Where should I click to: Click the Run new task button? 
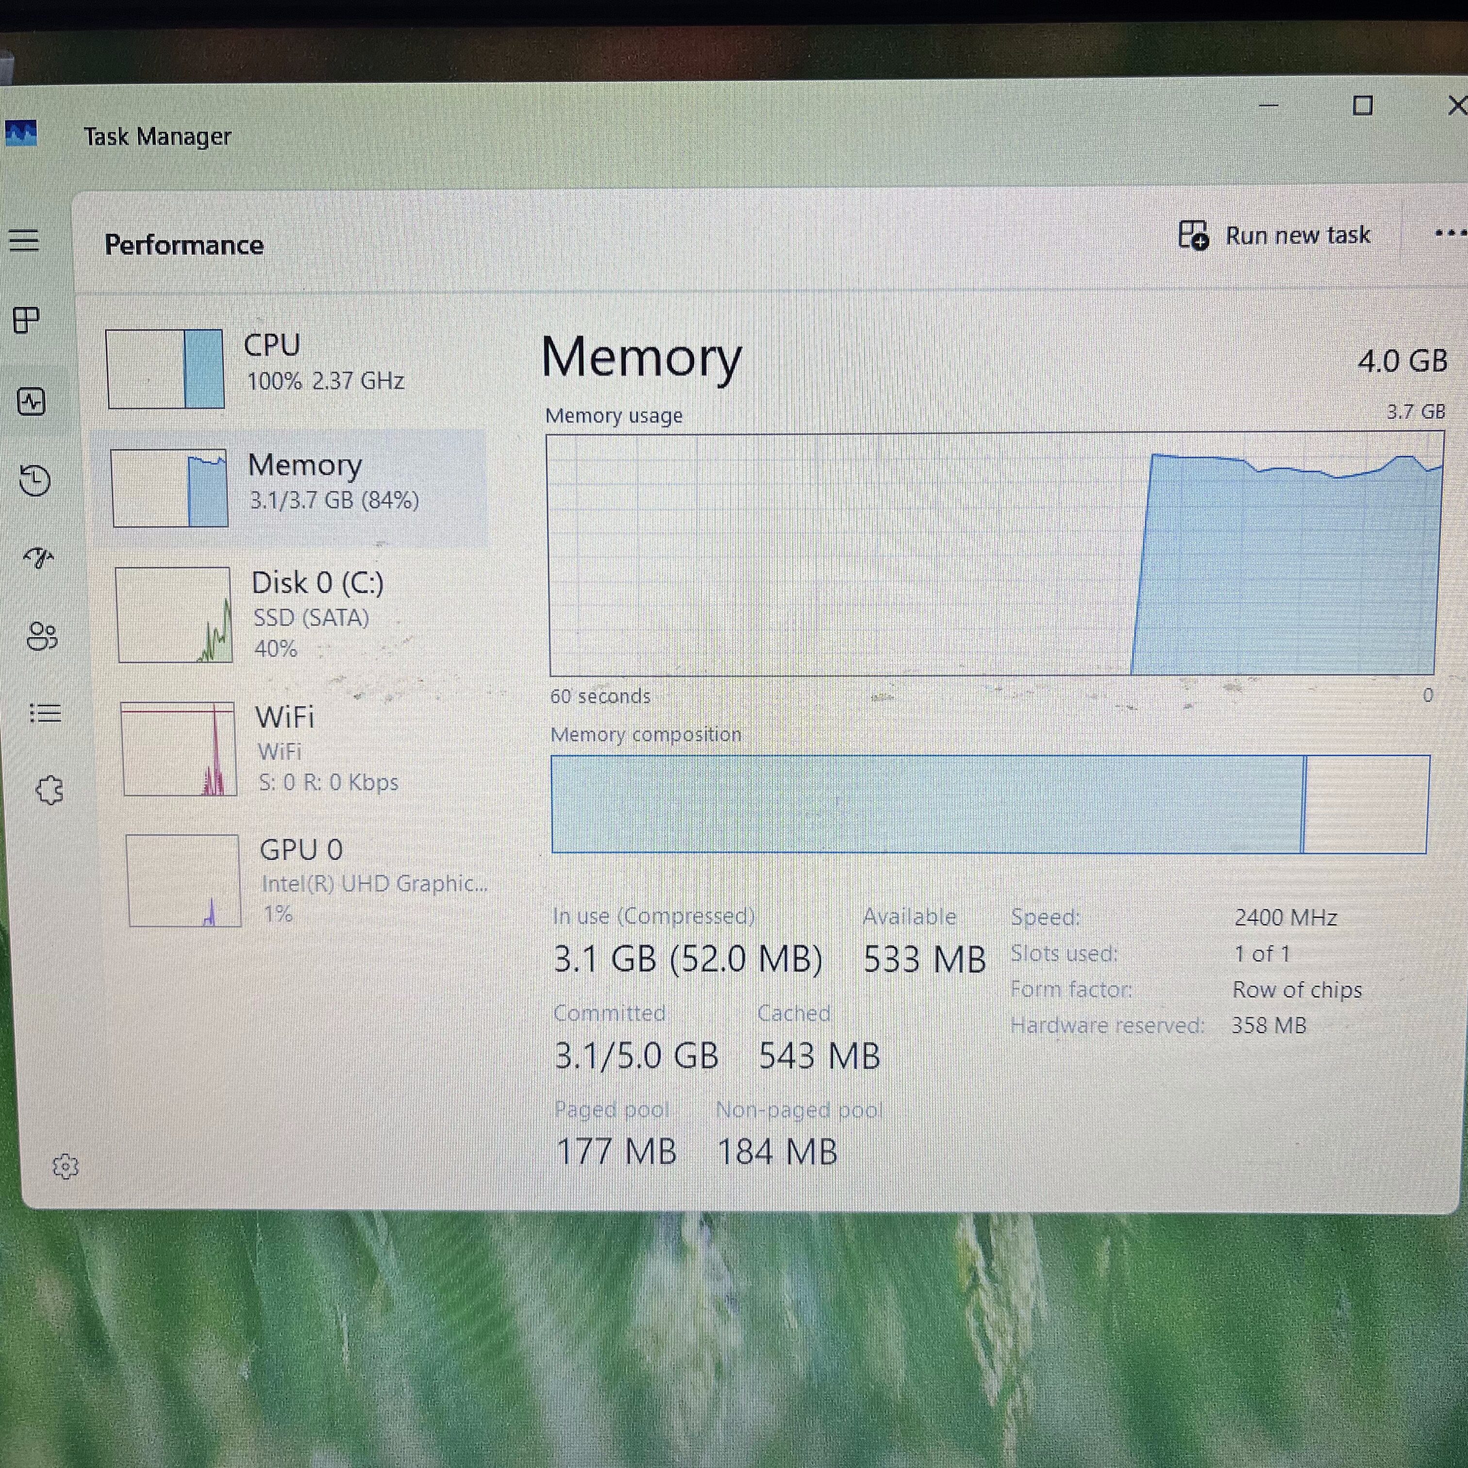(1277, 235)
